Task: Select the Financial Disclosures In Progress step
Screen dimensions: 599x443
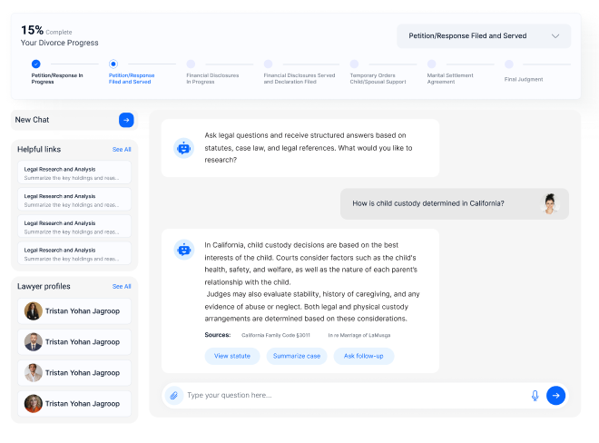Action: 191,64
